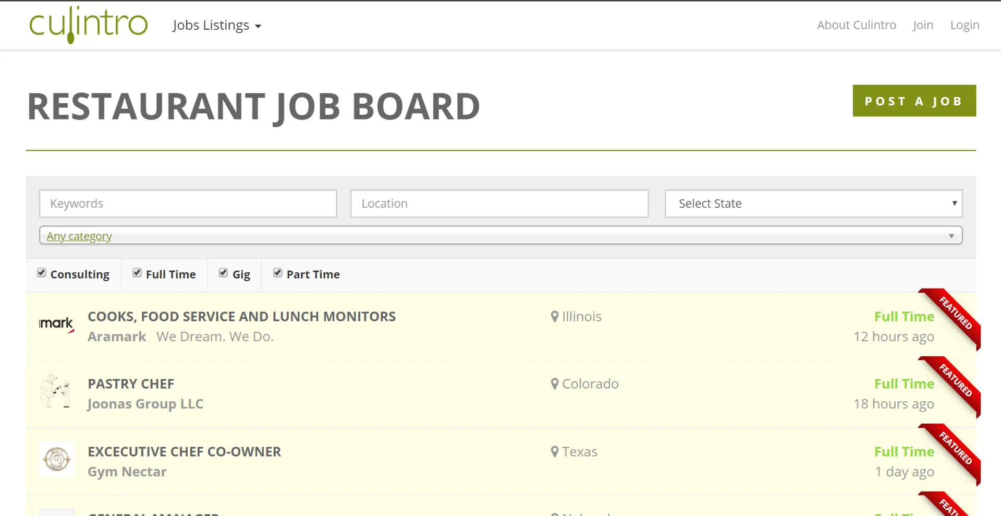Uncheck the Consulting checkbox
The height and width of the screenshot is (516, 1001).
point(42,273)
